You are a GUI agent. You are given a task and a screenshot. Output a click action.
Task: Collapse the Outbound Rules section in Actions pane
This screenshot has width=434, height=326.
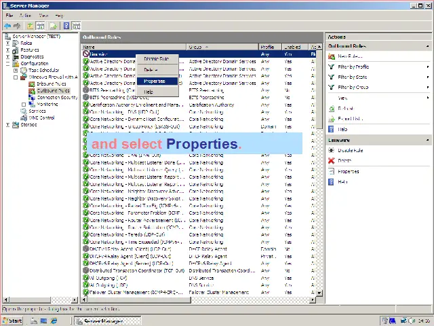tap(428, 46)
